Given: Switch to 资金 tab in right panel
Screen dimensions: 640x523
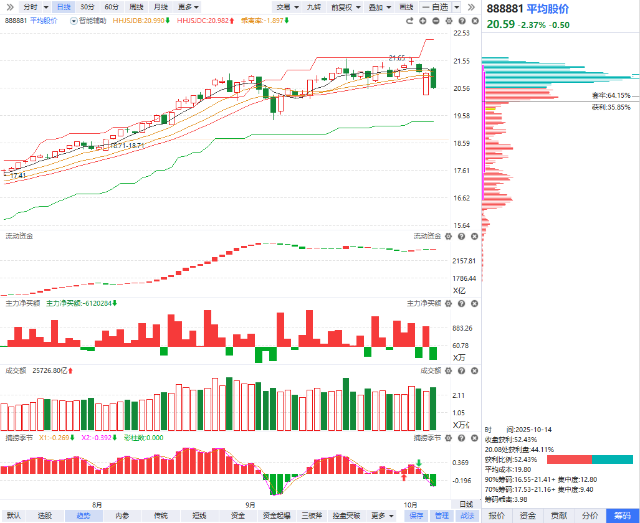Looking at the screenshot, I should pos(528,516).
